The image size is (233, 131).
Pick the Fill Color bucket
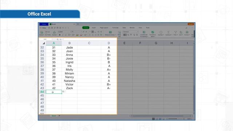pos(77,35)
